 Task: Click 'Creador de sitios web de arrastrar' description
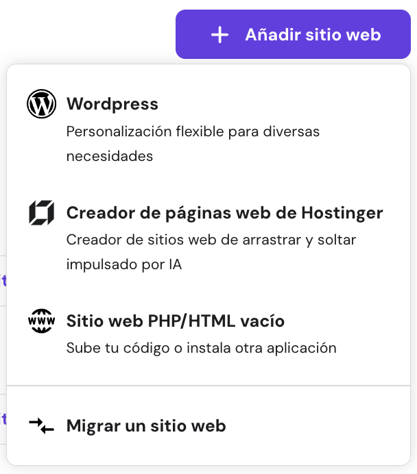pos(211,252)
